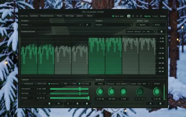Image resolution: width=186 pixels, height=117 pixels.
Task: Toggle the Dark mode switch
Action: coord(118,16)
